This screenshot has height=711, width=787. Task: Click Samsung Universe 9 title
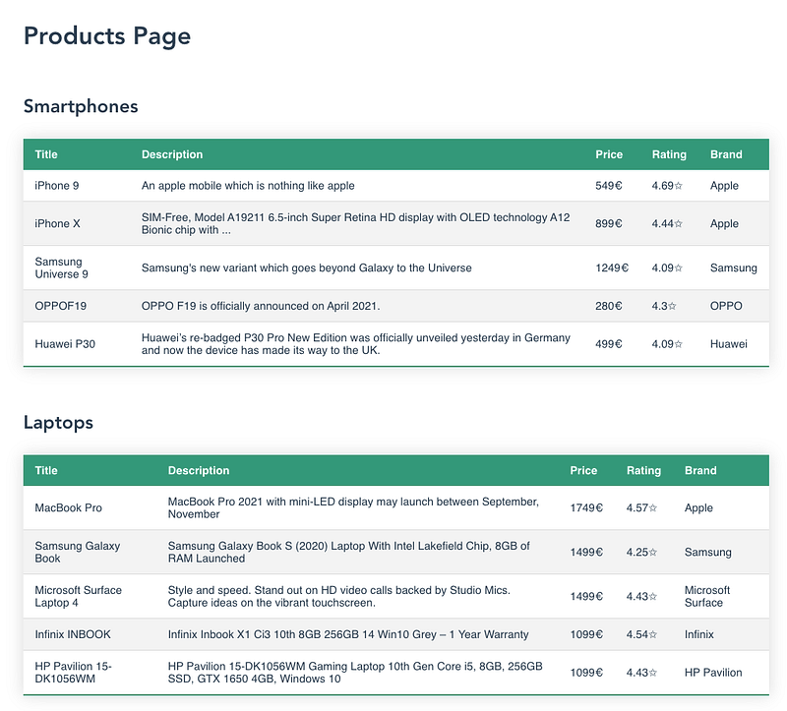61,267
